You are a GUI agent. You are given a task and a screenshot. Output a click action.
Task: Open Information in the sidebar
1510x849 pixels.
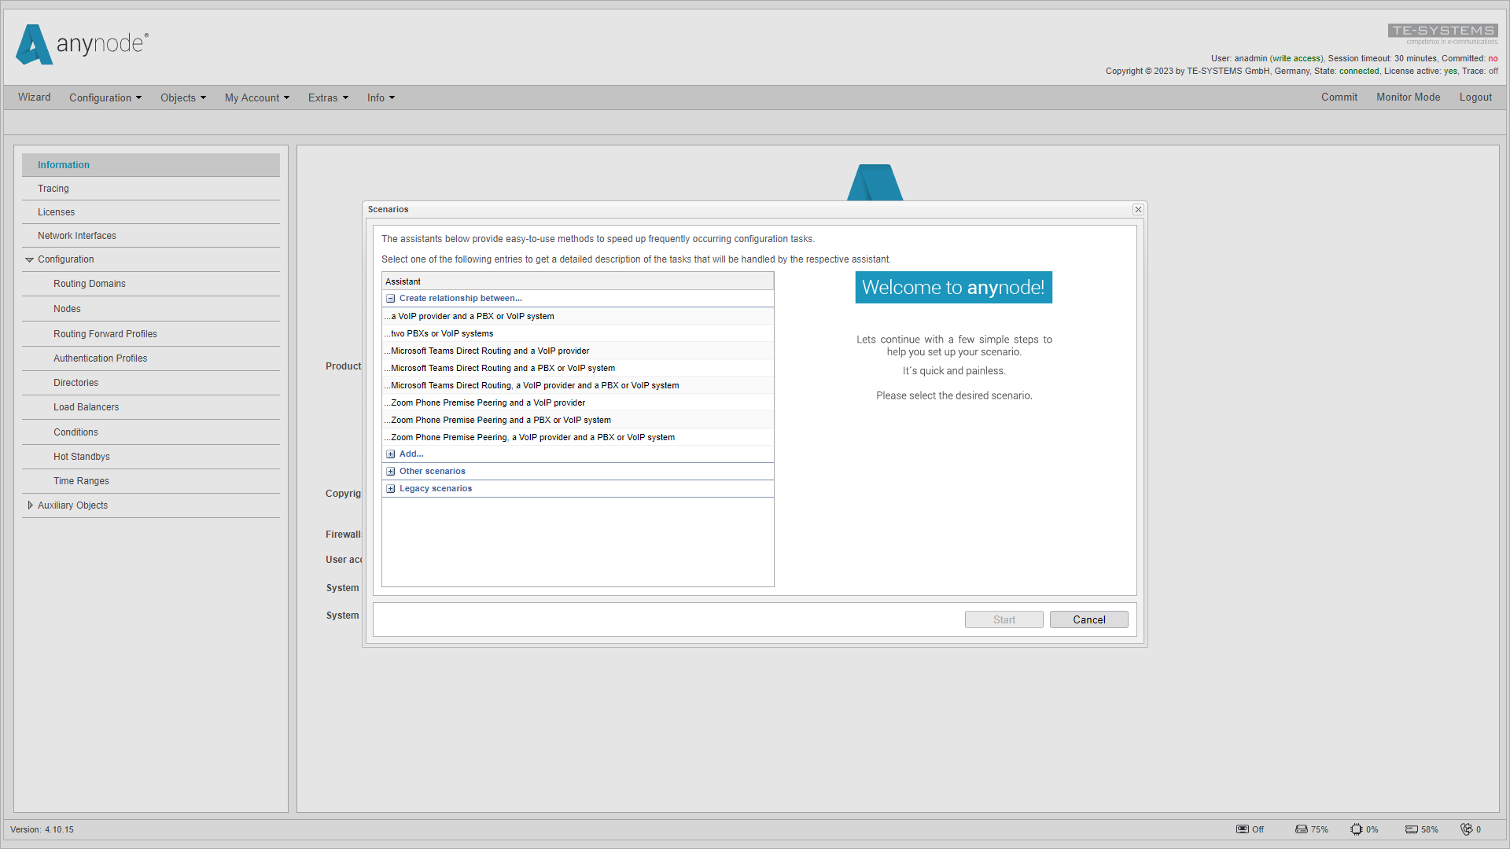(151, 165)
